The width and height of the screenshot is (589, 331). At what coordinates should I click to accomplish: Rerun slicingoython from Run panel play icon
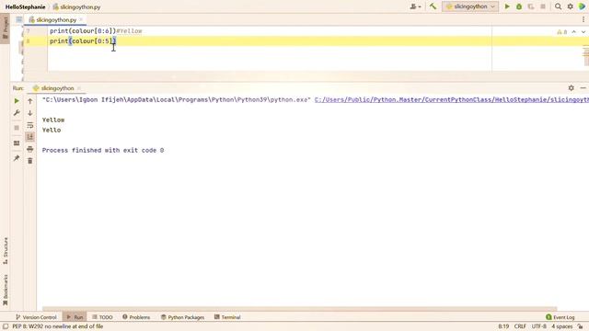17,101
